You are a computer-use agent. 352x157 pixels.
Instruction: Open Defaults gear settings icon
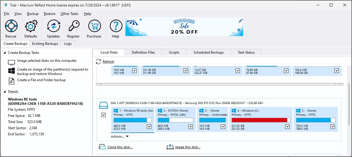31,26
